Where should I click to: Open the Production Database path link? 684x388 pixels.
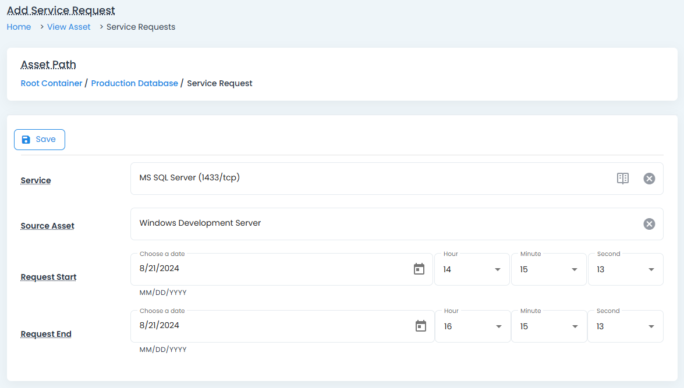point(134,83)
